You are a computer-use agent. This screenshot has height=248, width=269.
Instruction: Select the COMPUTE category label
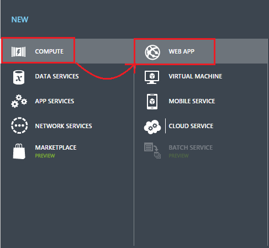point(49,51)
